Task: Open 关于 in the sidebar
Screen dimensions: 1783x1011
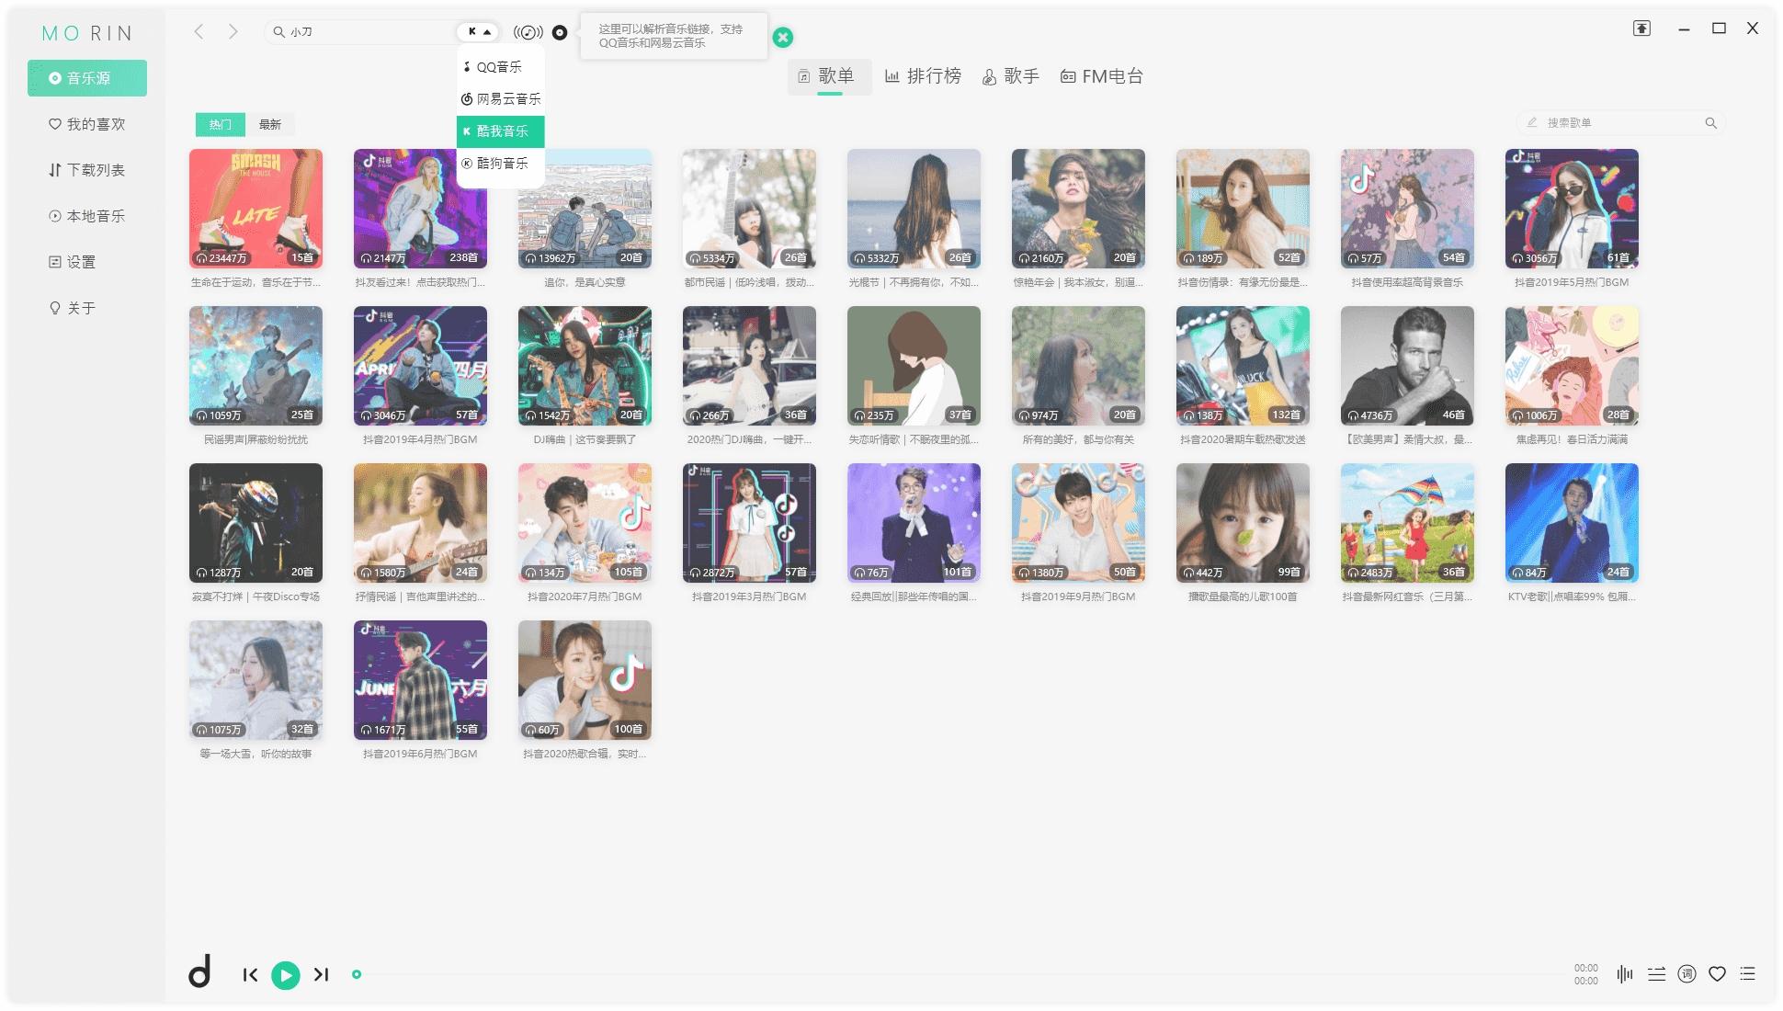Action: point(87,308)
